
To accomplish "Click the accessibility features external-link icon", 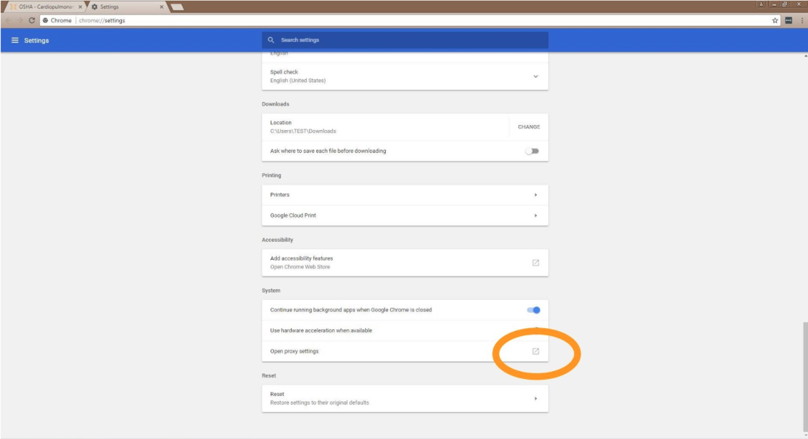I will (x=535, y=263).
